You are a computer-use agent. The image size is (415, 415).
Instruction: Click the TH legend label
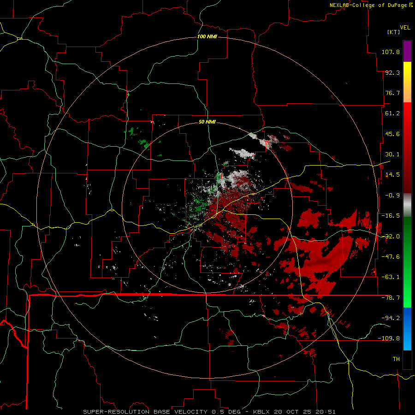[x=396, y=359]
